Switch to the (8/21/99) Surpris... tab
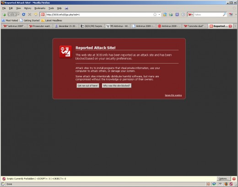Viewport: 238px width, 187px height. [x=92, y=26]
